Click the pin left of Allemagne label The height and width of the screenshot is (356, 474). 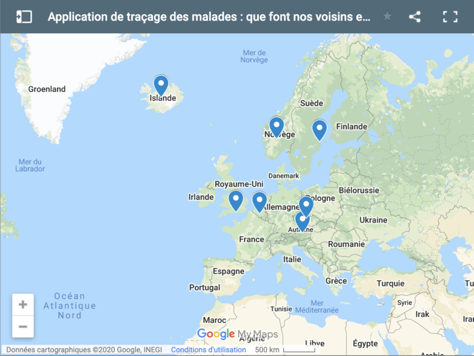coord(259,201)
